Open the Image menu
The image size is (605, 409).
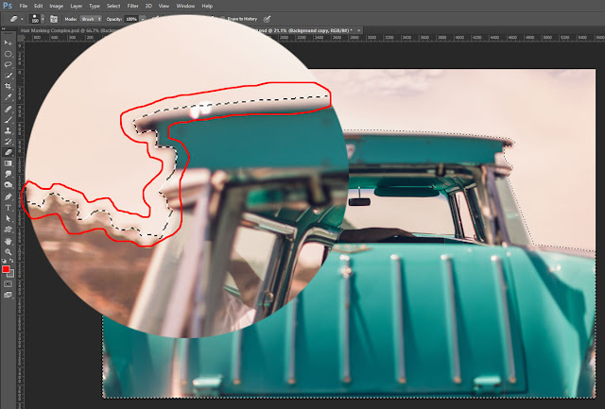(x=57, y=7)
